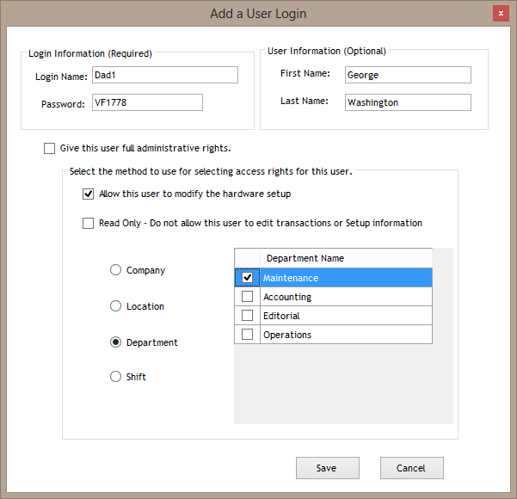Select the Location radio button
This screenshot has height=499, width=517.
116,306
